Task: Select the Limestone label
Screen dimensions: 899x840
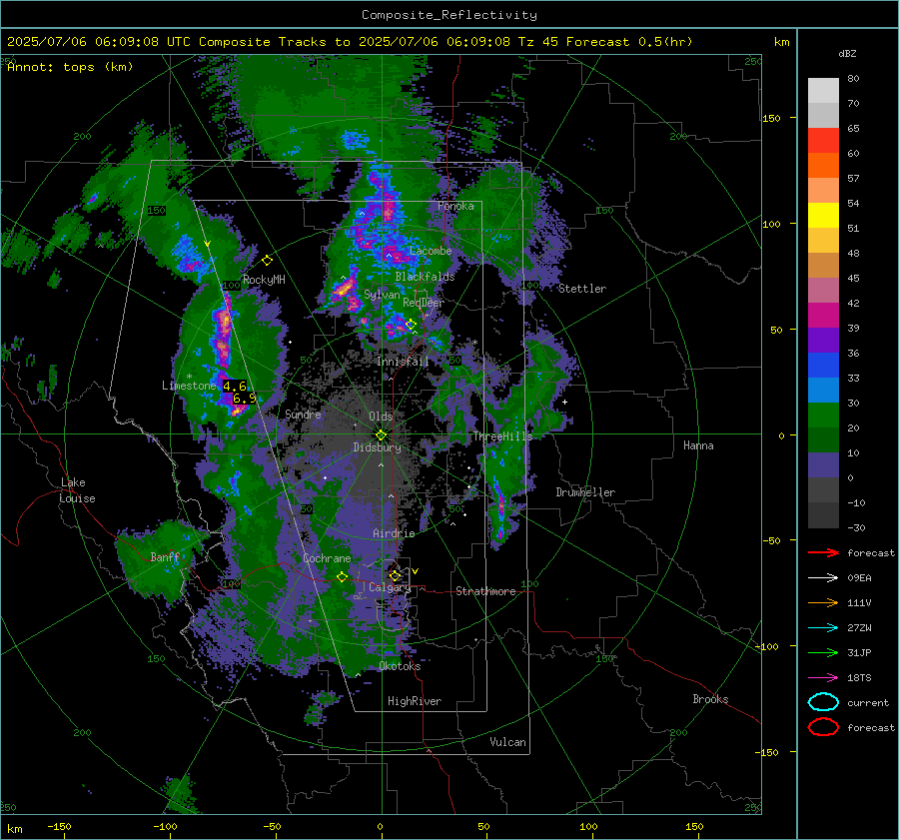Action: (189, 386)
